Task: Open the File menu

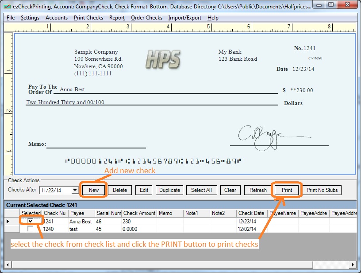Action: pos(11,18)
